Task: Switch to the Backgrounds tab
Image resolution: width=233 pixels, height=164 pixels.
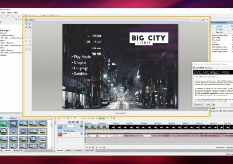Action: click(x=18, y=151)
